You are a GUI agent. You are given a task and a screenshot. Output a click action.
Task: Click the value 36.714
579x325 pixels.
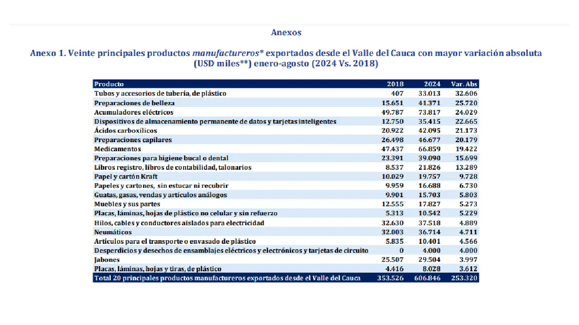point(430,232)
